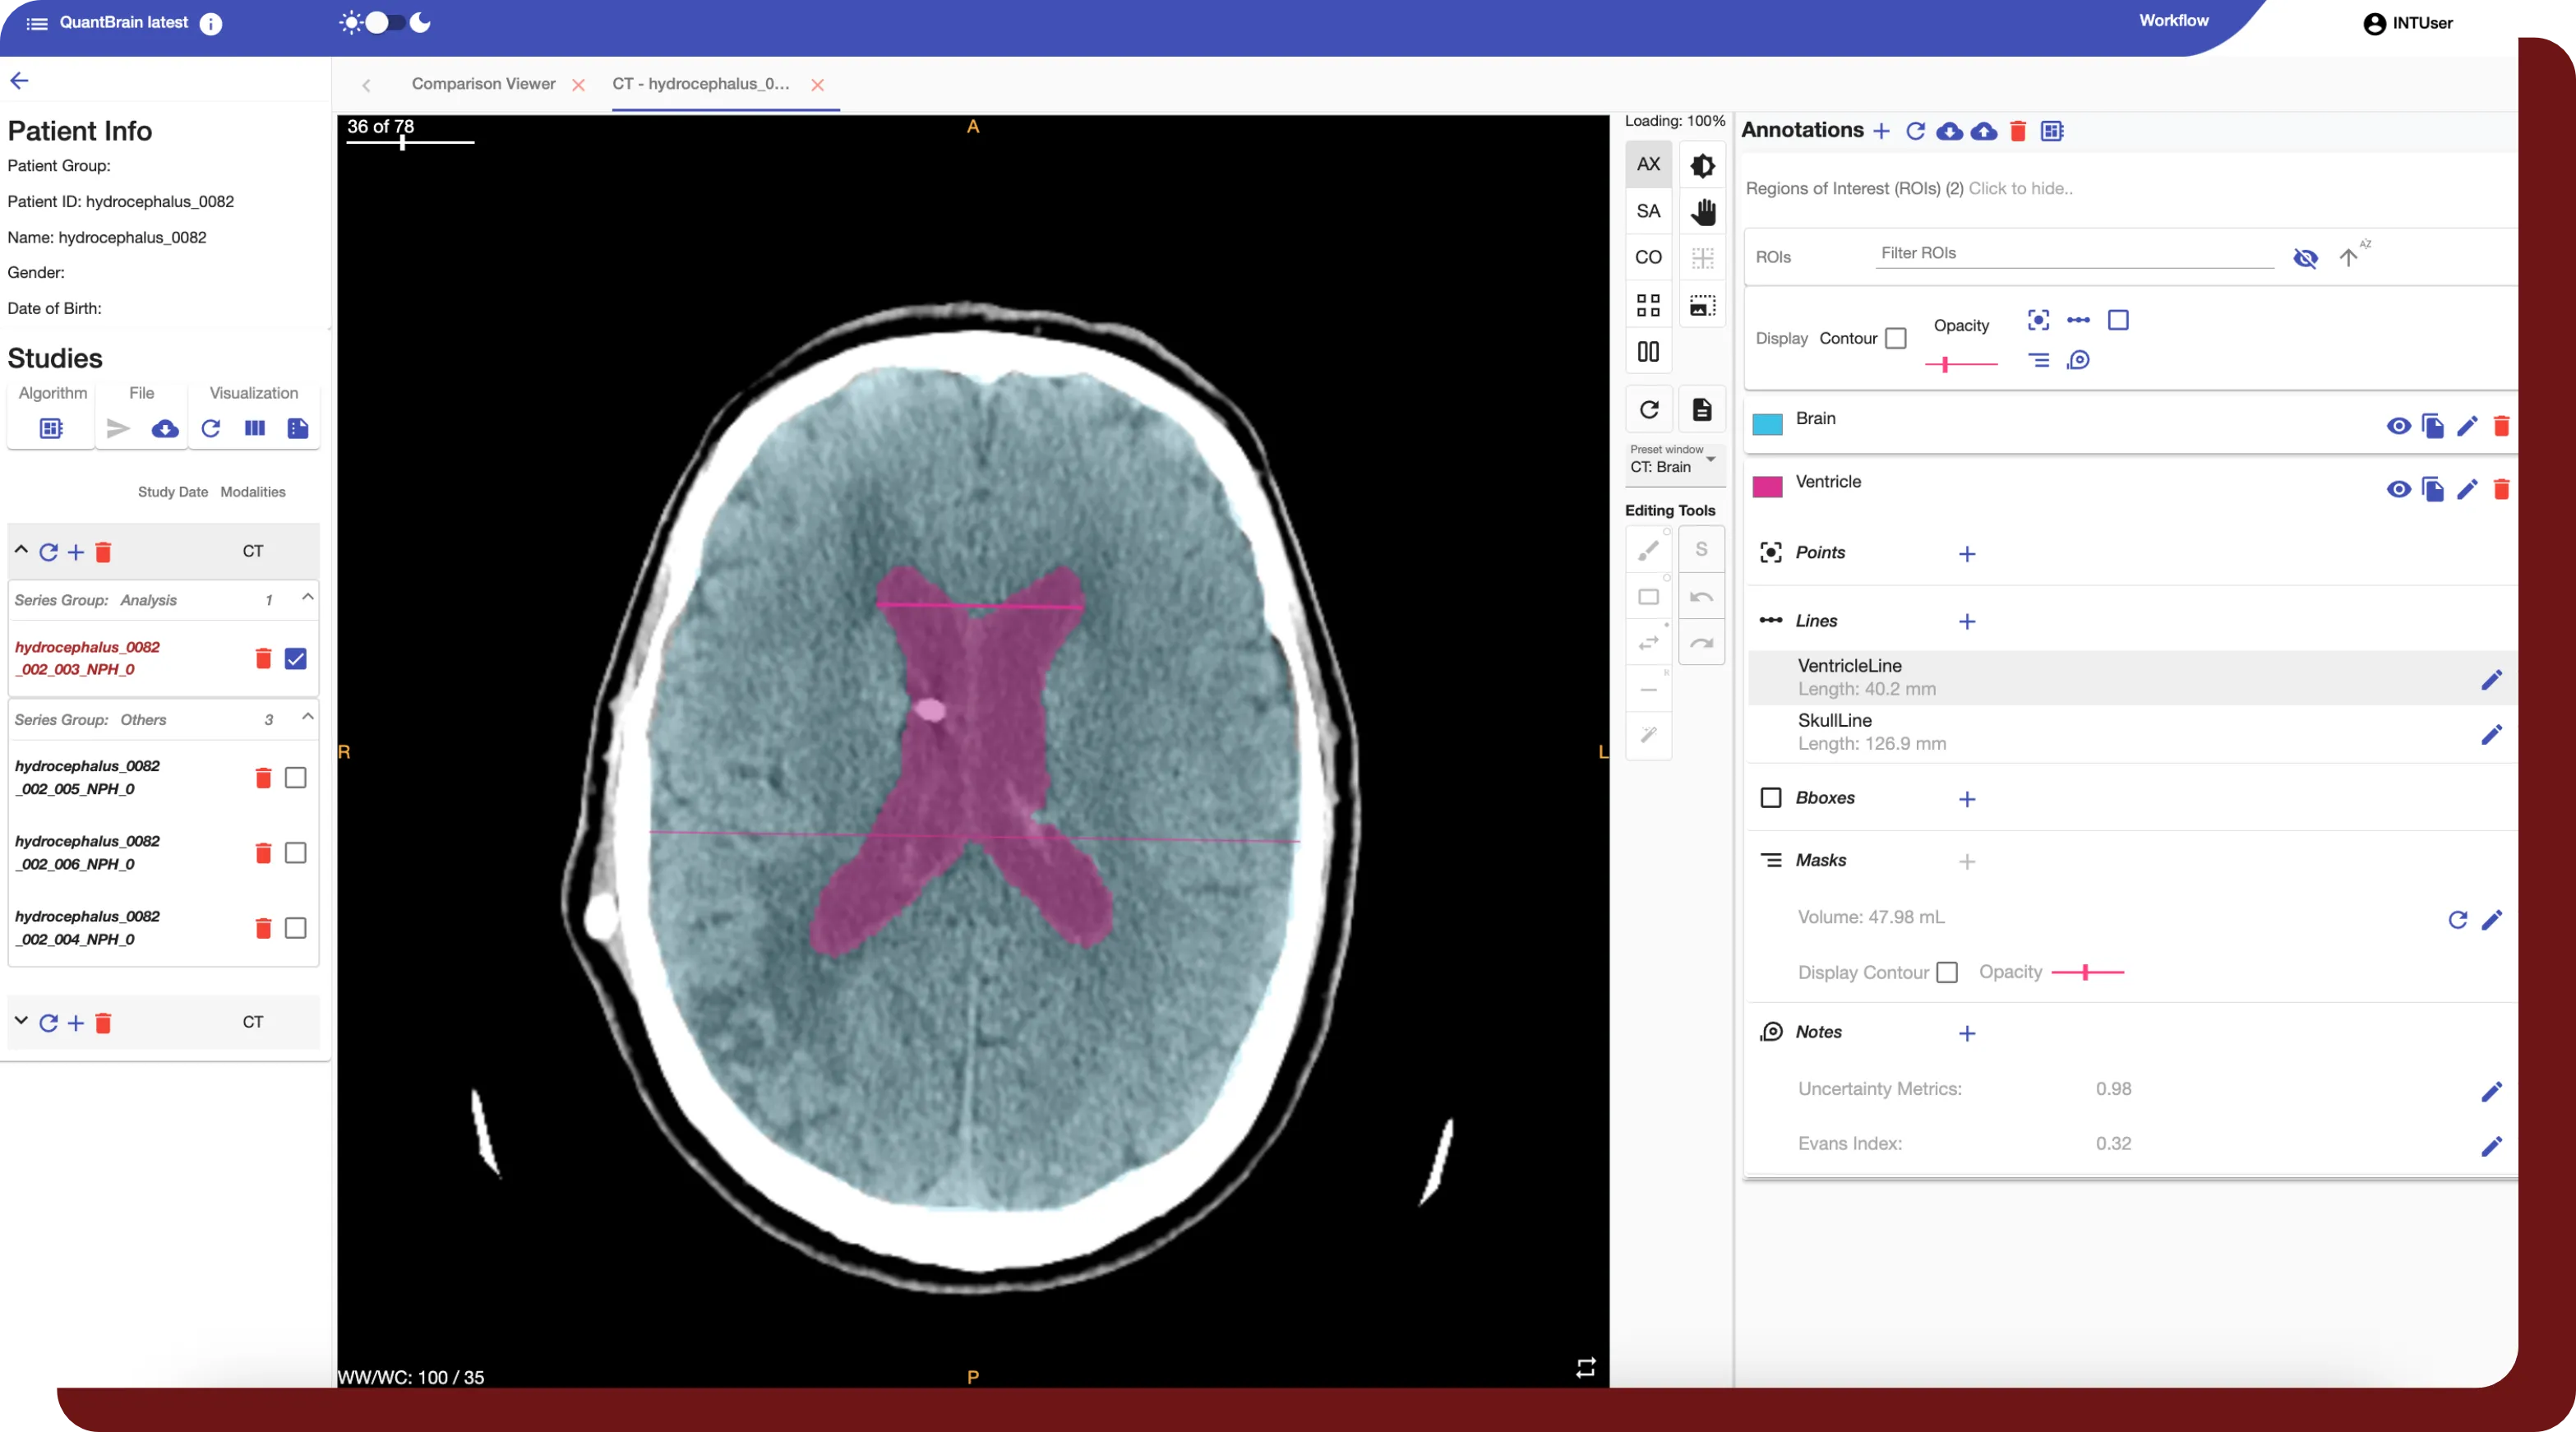Delete all annotations with the trash icon
Viewport: 2576px width, 1432px height.
[x=2018, y=131]
